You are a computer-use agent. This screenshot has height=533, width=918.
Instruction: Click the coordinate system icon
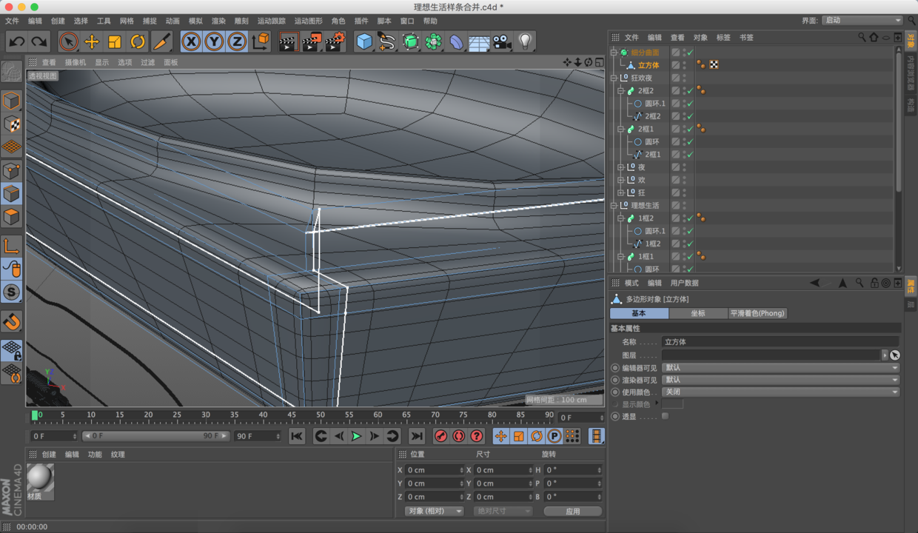[x=260, y=42]
